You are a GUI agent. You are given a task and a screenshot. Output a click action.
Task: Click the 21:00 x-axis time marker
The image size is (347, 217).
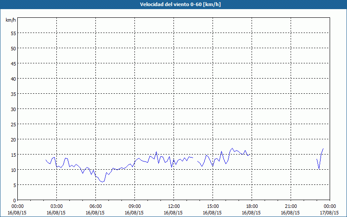click(x=291, y=206)
